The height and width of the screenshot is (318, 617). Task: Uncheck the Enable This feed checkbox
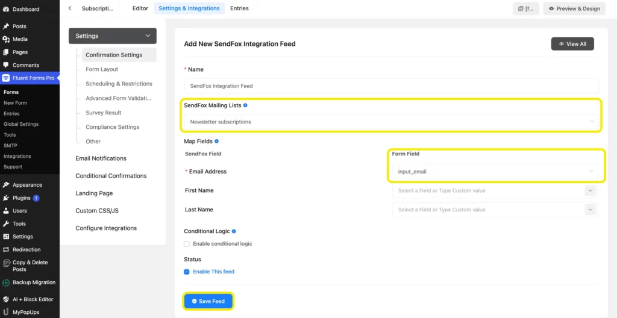coord(187,272)
